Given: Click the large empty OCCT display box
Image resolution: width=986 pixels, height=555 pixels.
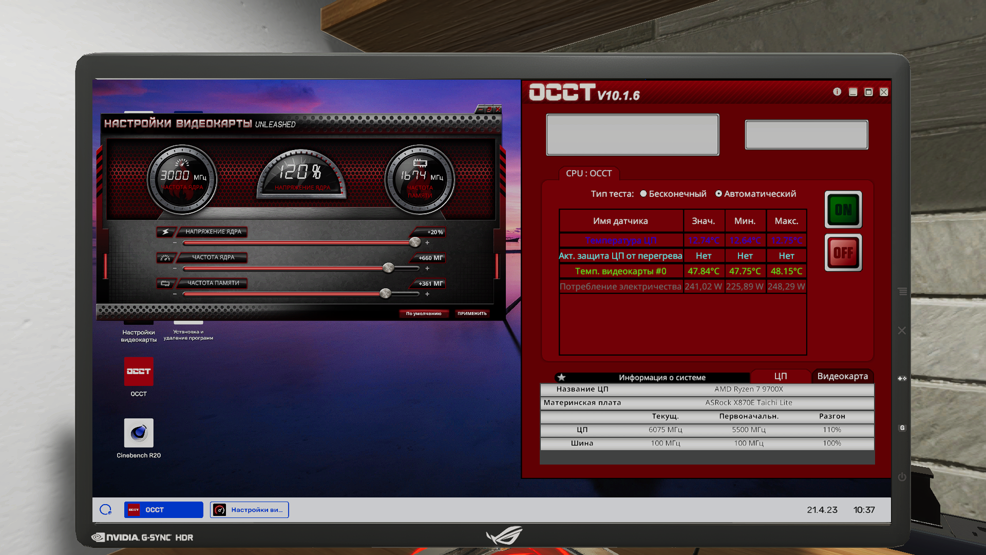Looking at the screenshot, I should click(x=633, y=135).
